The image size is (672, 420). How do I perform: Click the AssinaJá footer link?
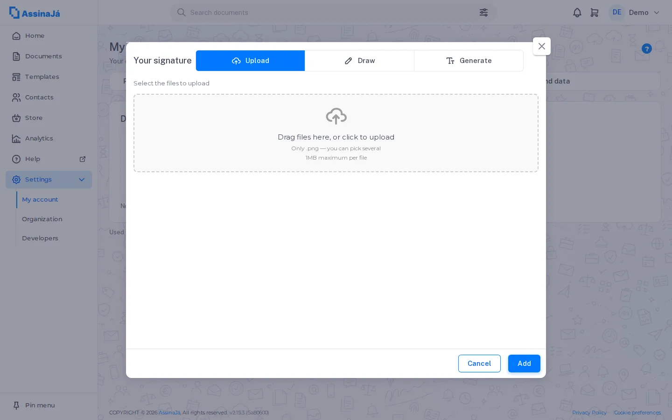(169, 413)
